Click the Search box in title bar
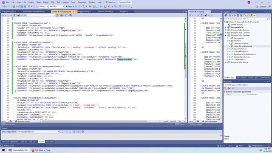The image size is (272, 153). tap(110, 2)
